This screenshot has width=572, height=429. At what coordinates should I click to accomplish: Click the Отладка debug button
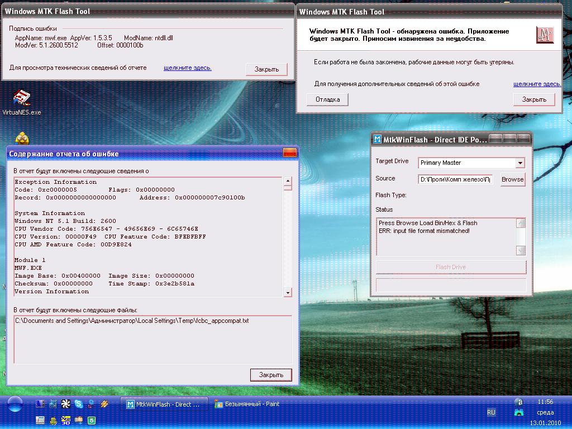[327, 99]
